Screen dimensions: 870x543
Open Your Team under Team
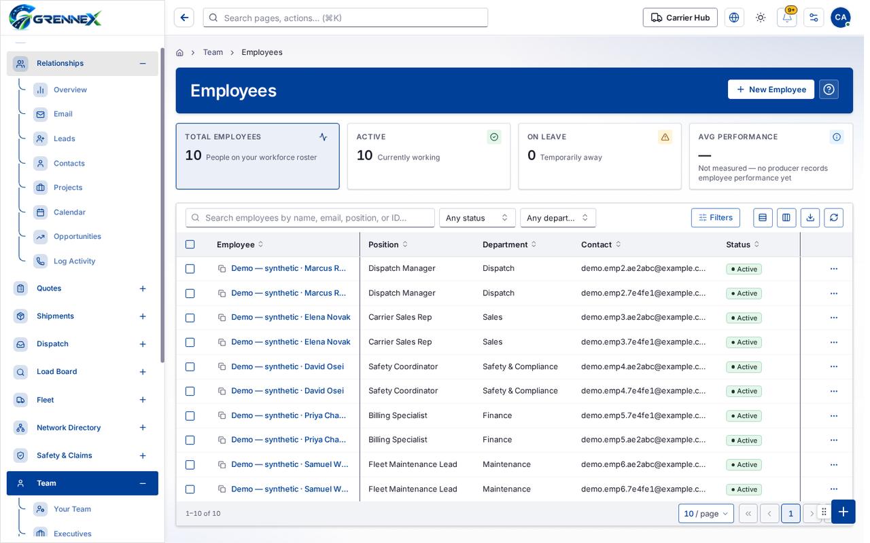coord(72,509)
